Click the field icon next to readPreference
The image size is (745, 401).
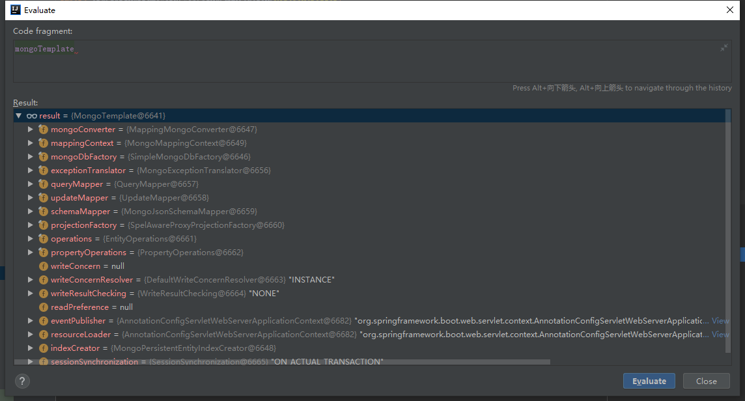44,307
